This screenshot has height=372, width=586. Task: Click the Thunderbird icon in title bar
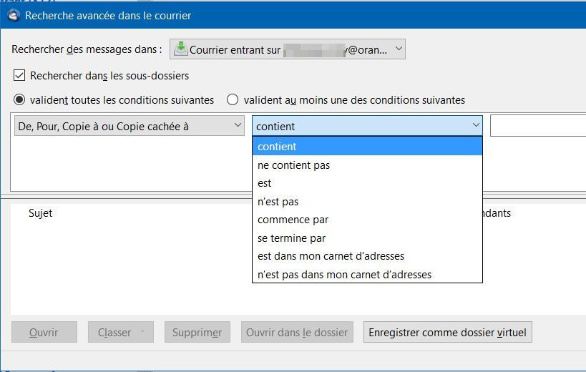tap(13, 15)
